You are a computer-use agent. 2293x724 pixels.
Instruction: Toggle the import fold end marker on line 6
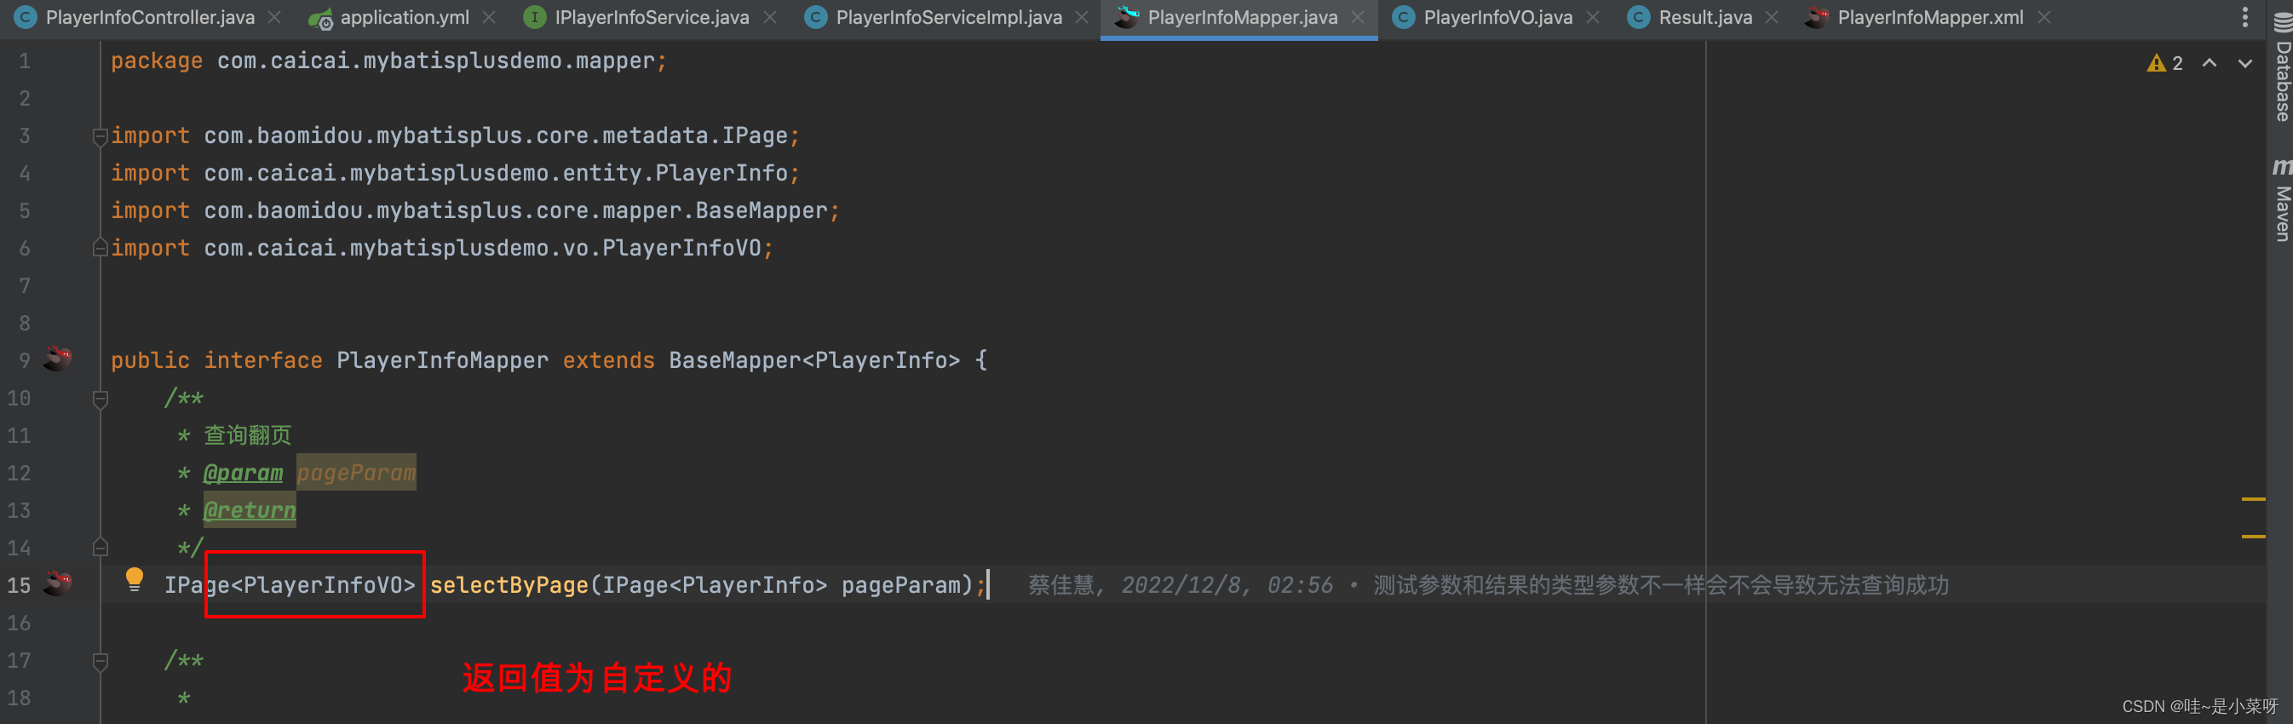click(100, 248)
